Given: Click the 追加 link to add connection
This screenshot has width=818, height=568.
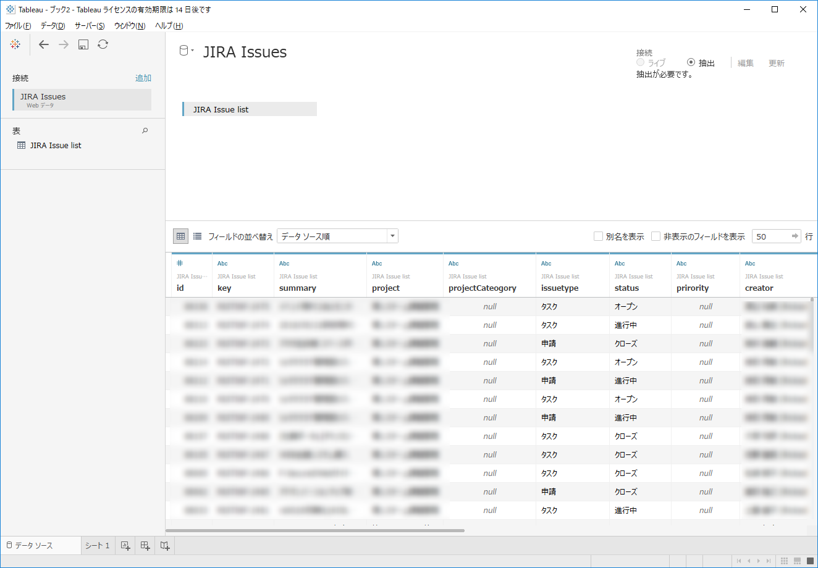Looking at the screenshot, I should point(143,78).
